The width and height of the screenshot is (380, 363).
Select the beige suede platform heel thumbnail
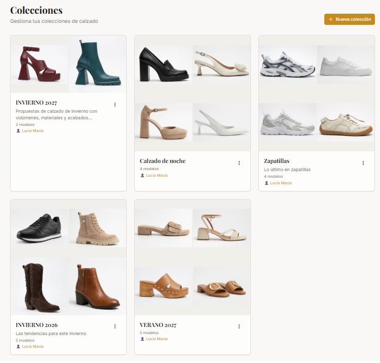coord(164,122)
